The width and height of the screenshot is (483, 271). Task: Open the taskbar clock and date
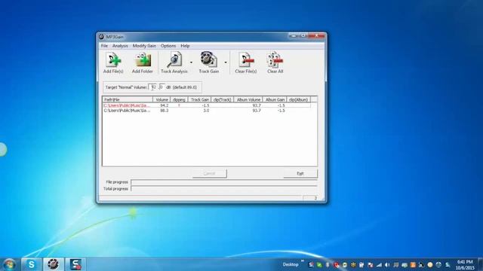pyautogui.click(x=465, y=264)
